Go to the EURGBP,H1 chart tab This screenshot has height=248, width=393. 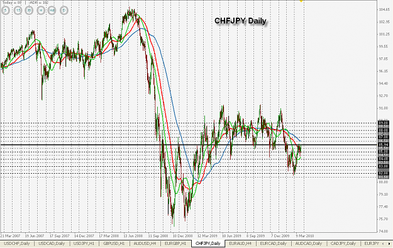point(175,243)
